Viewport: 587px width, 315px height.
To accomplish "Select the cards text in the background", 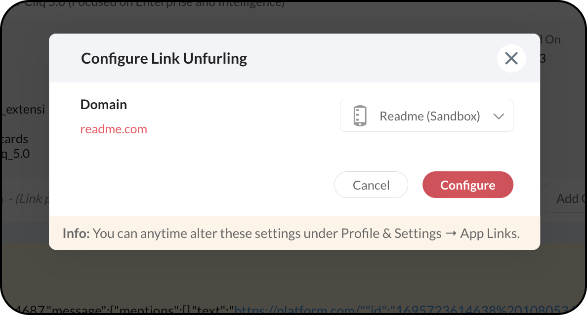I will pyautogui.click(x=14, y=139).
